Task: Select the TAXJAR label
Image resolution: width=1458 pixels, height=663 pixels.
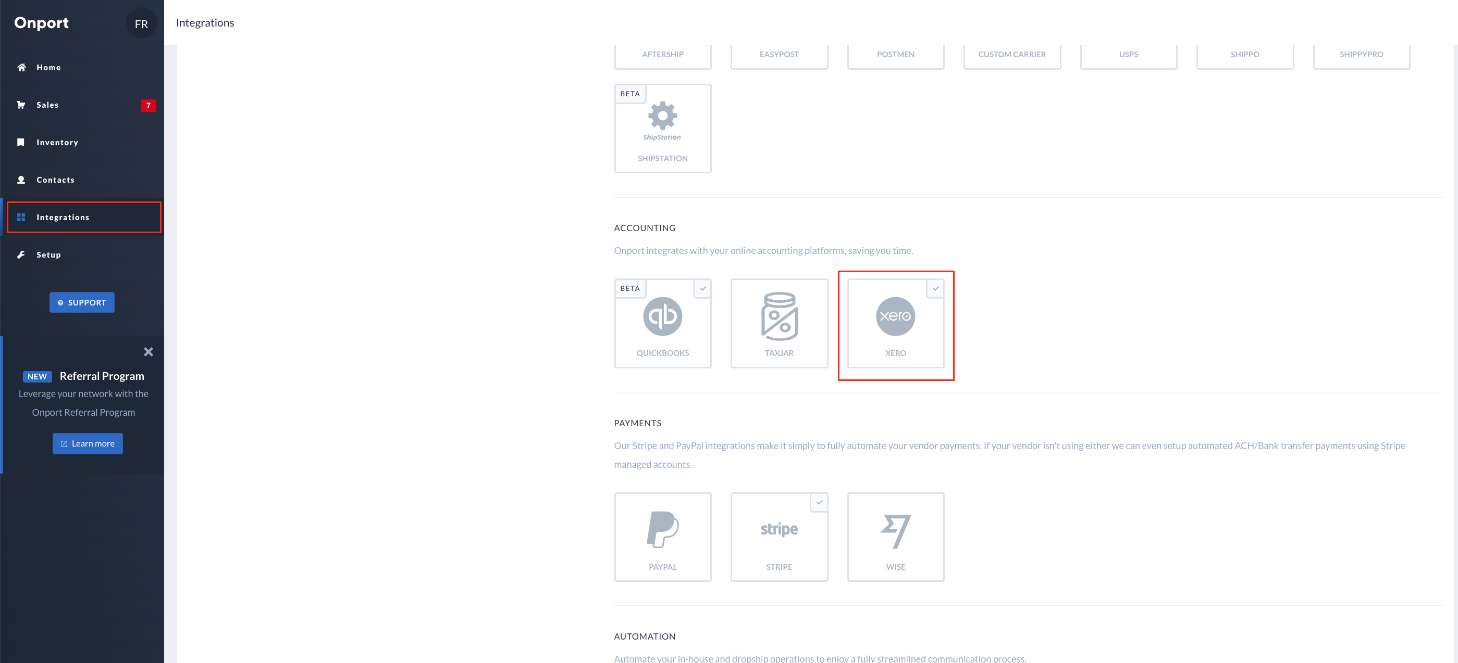Action: click(x=779, y=353)
